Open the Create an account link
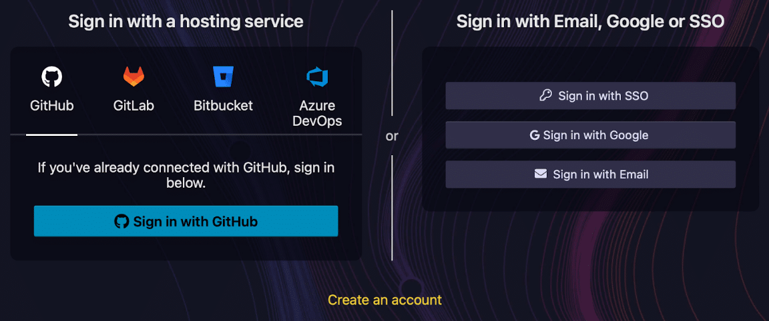 pos(384,300)
